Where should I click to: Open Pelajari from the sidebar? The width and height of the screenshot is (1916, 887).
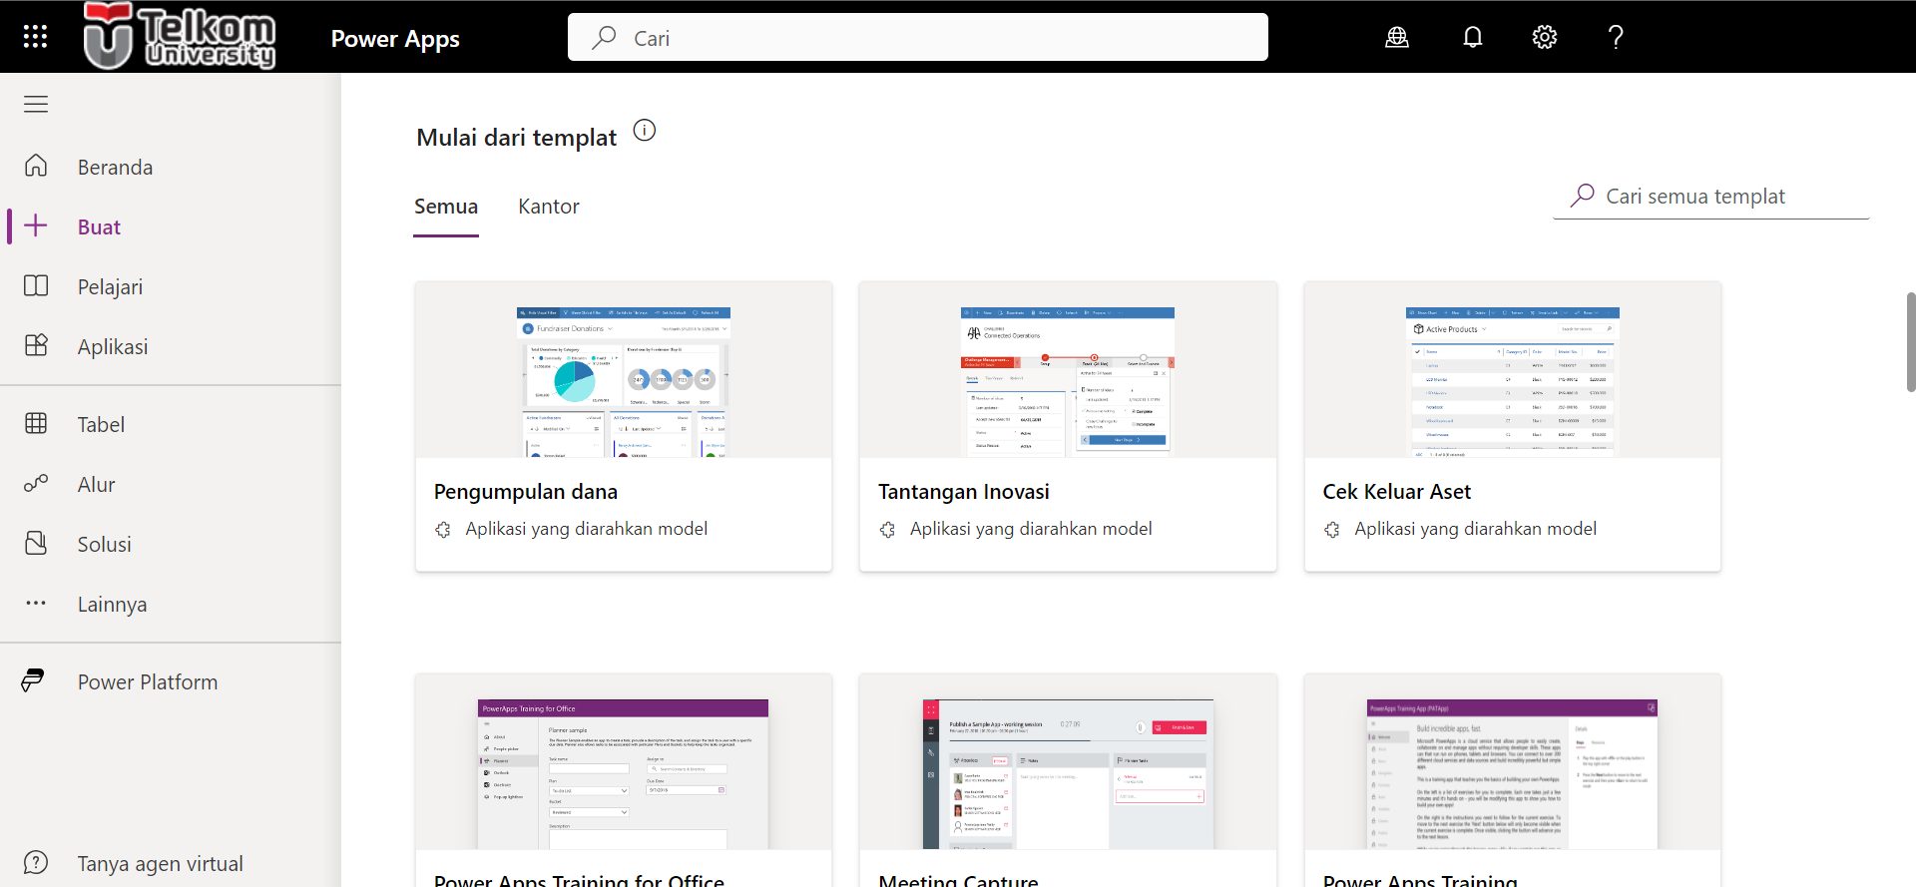[x=110, y=286]
